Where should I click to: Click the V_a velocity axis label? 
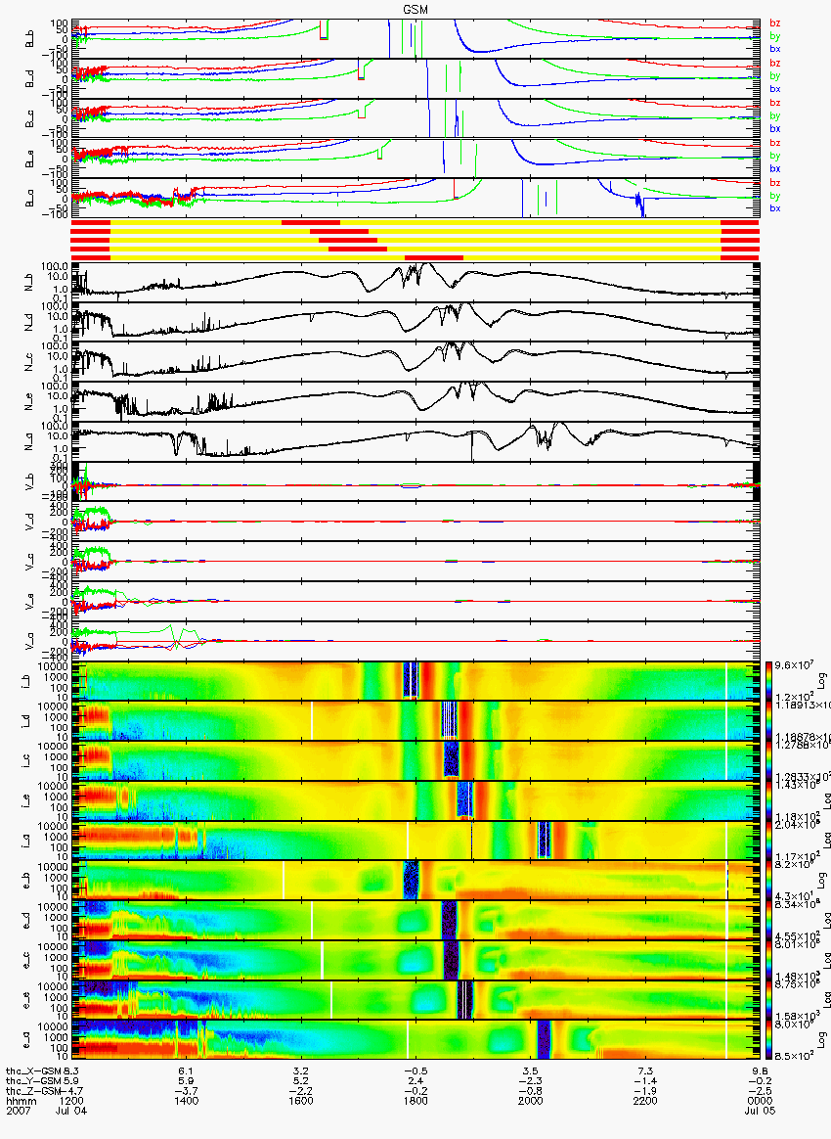coord(30,642)
